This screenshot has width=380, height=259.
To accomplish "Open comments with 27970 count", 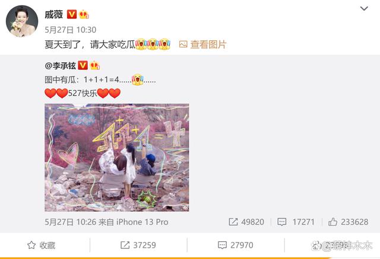I will click(x=236, y=245).
